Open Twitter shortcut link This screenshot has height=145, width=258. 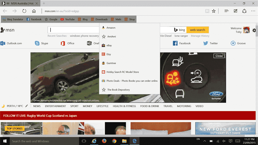210,43
